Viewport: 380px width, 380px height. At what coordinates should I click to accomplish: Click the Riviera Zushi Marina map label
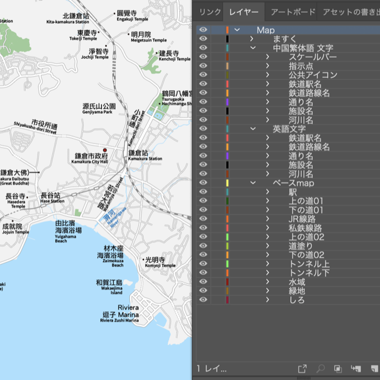point(119,320)
